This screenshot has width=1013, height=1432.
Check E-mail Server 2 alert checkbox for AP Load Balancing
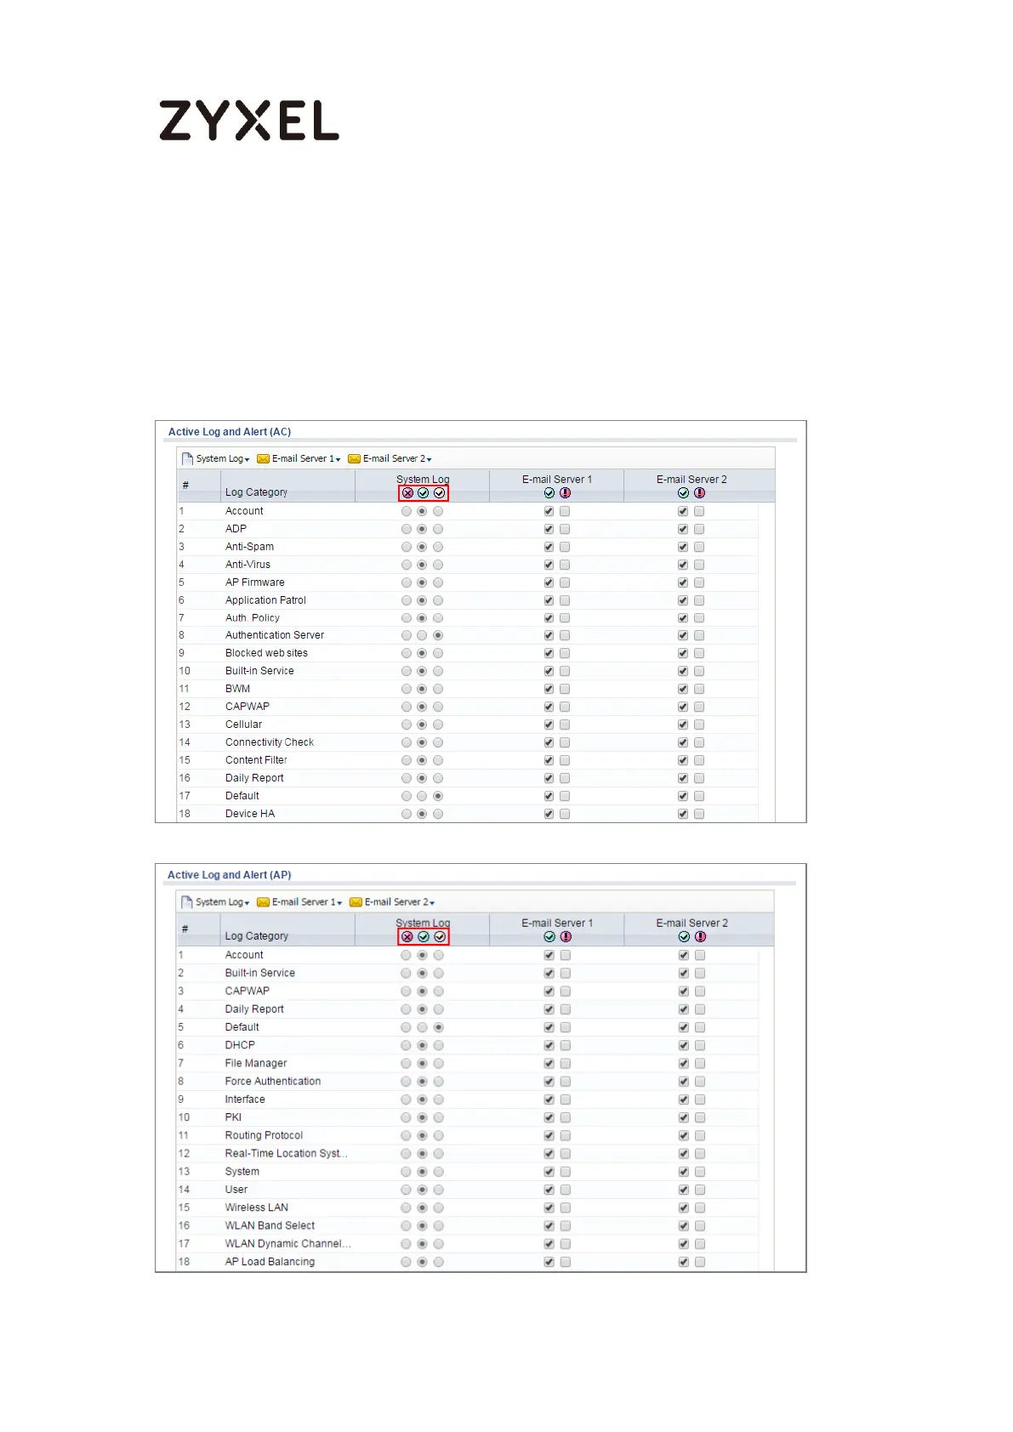pos(700,1263)
